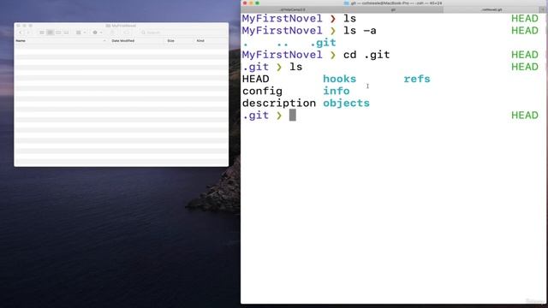Click the 'hooks' directory name in Terminal output
The width and height of the screenshot is (548, 308).
[339, 79]
